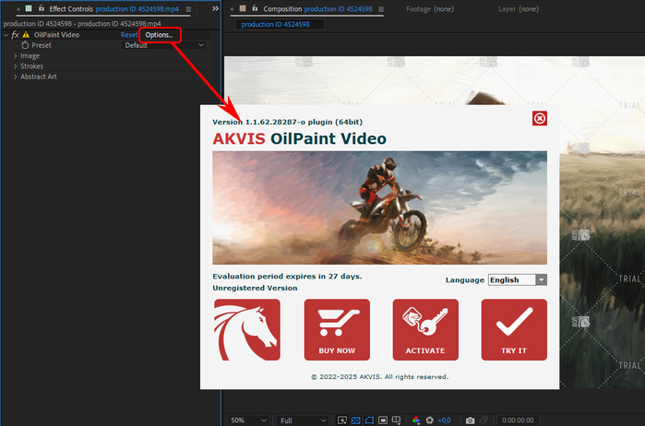Show hidden panels with double-arrow chevron
The image size is (645, 426).
[215, 8]
